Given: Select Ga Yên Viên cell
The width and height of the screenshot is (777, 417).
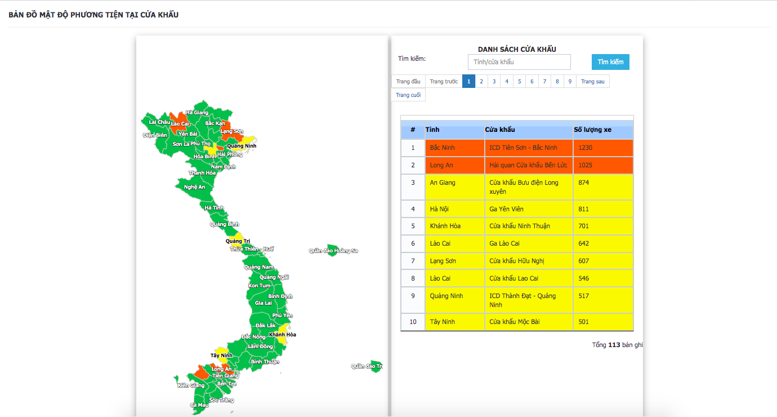Looking at the screenshot, I should point(529,209).
